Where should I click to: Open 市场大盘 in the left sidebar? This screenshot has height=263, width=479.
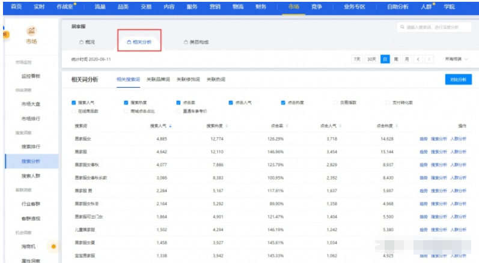pyautogui.click(x=31, y=104)
